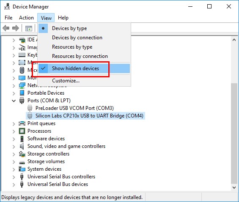Click the forward arrow toolbar icon
Image resolution: width=239 pixels, height=202 pixels.
click(16, 28)
